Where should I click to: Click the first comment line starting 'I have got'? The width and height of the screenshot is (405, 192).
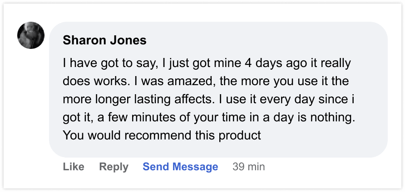click(207, 63)
